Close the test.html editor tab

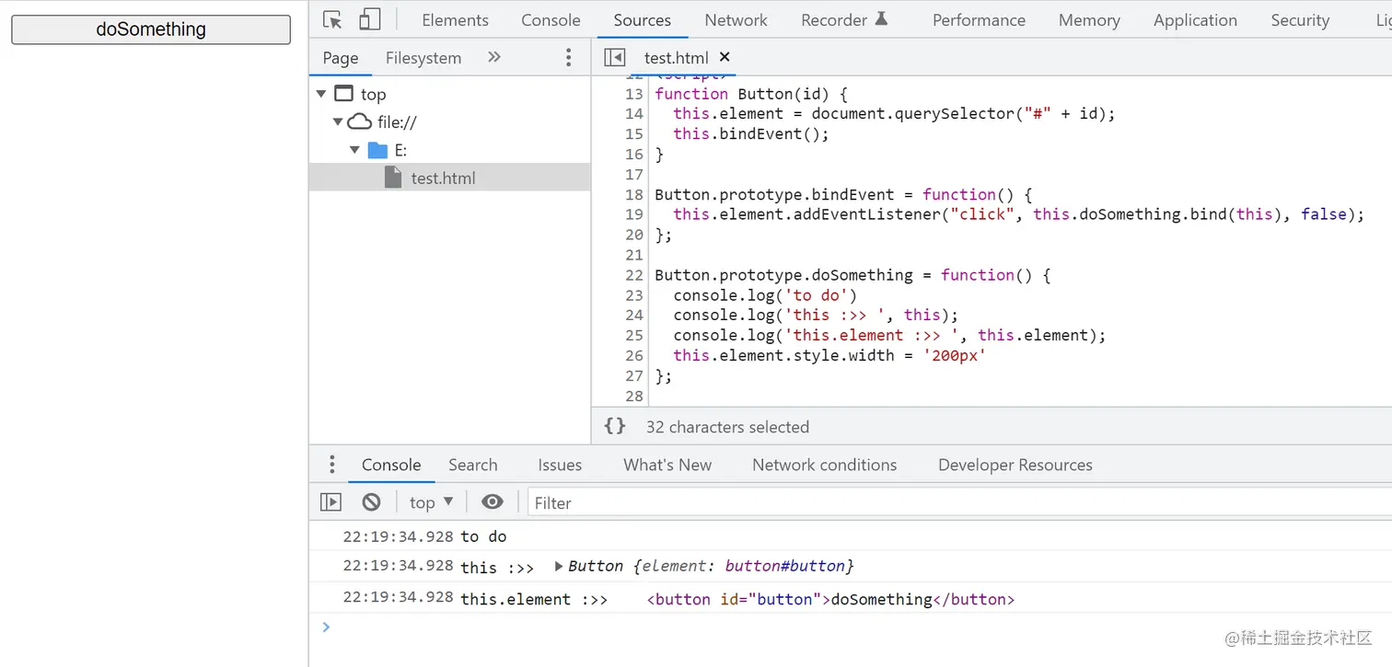coord(725,57)
